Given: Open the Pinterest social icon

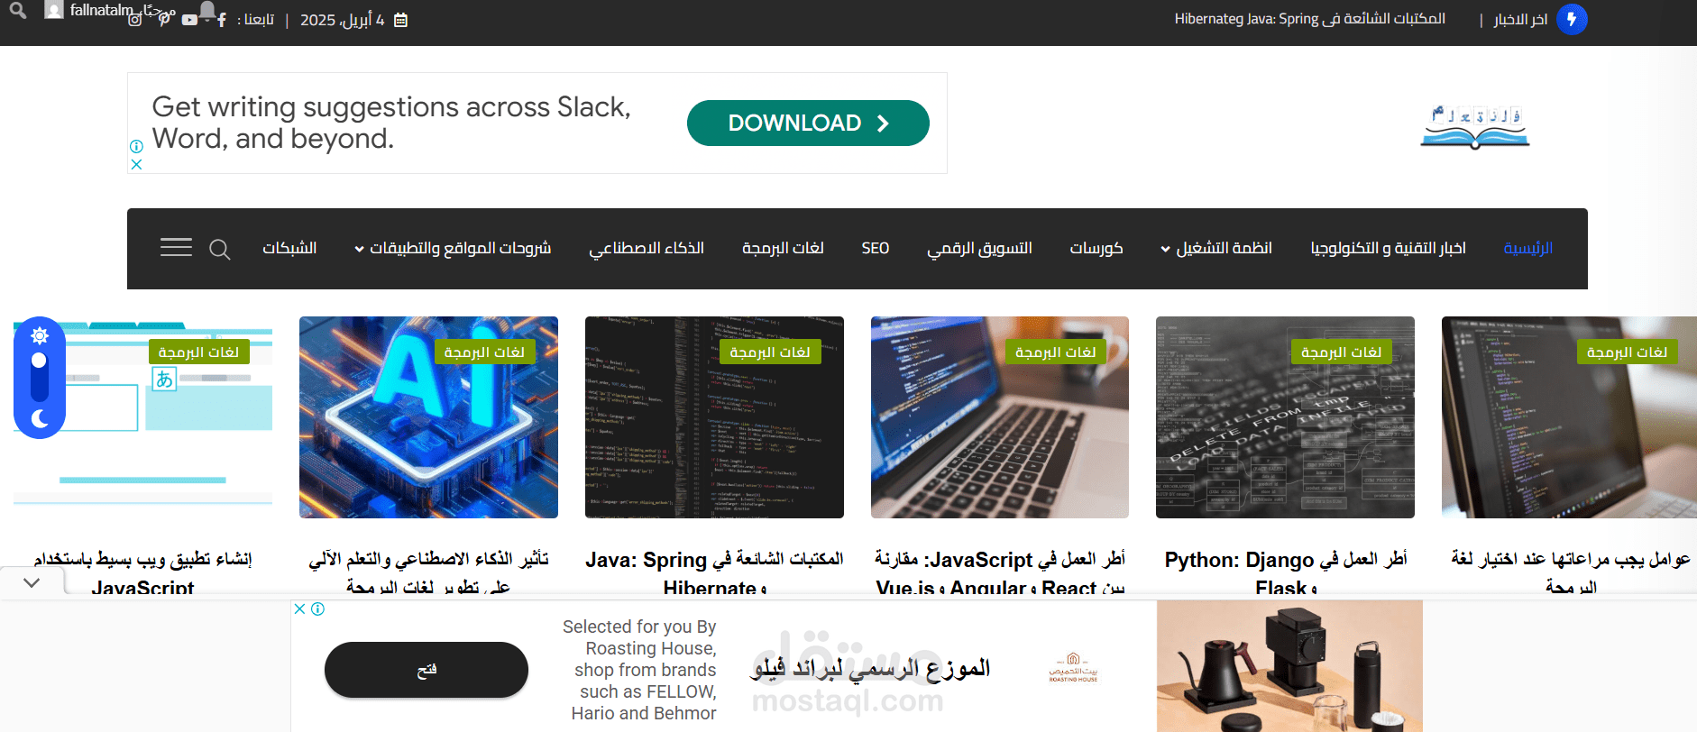Looking at the screenshot, I should click(x=164, y=19).
